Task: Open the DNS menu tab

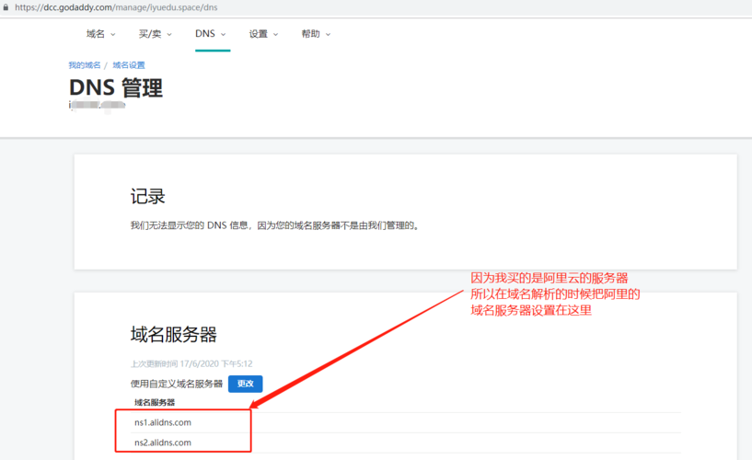Action: 205,34
